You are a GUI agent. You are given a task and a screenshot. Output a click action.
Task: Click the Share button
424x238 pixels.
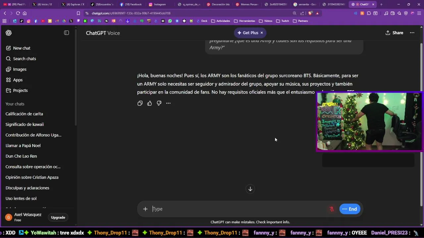[394, 33]
